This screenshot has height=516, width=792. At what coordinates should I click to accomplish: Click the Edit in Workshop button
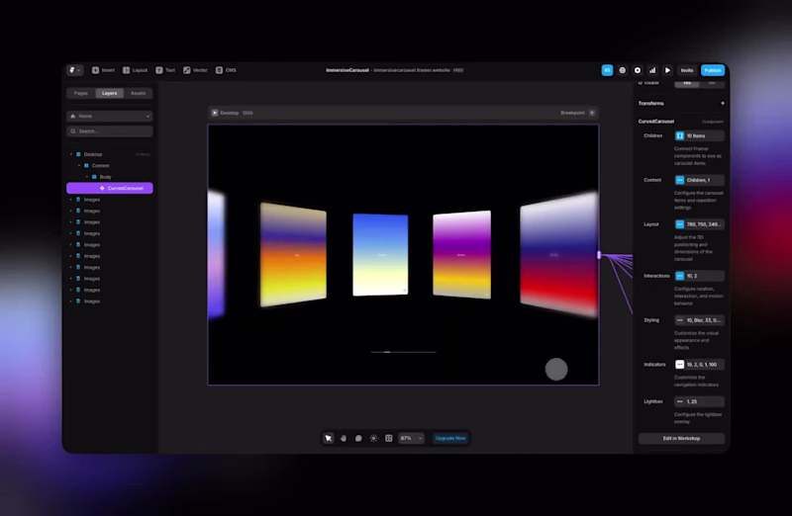(681, 438)
